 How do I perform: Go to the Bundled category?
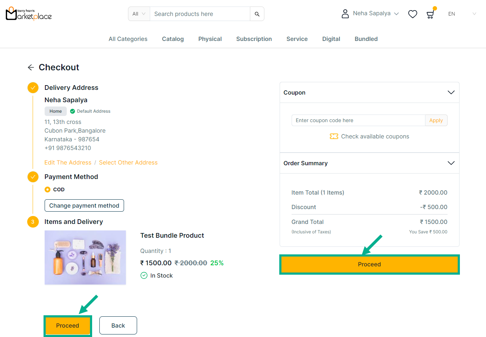(366, 39)
